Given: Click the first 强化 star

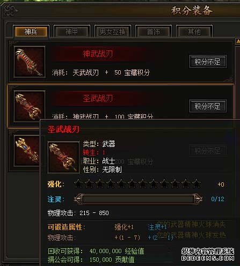Looking at the screenshot, I should coord(78,184).
